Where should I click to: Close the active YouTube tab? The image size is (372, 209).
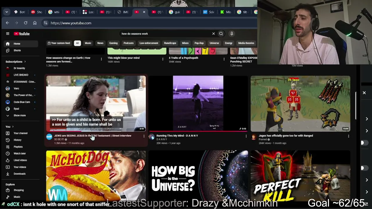(144, 12)
